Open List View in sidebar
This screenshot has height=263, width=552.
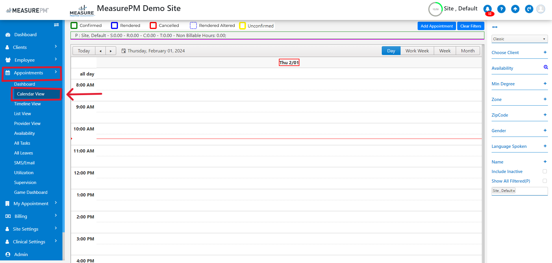23,114
